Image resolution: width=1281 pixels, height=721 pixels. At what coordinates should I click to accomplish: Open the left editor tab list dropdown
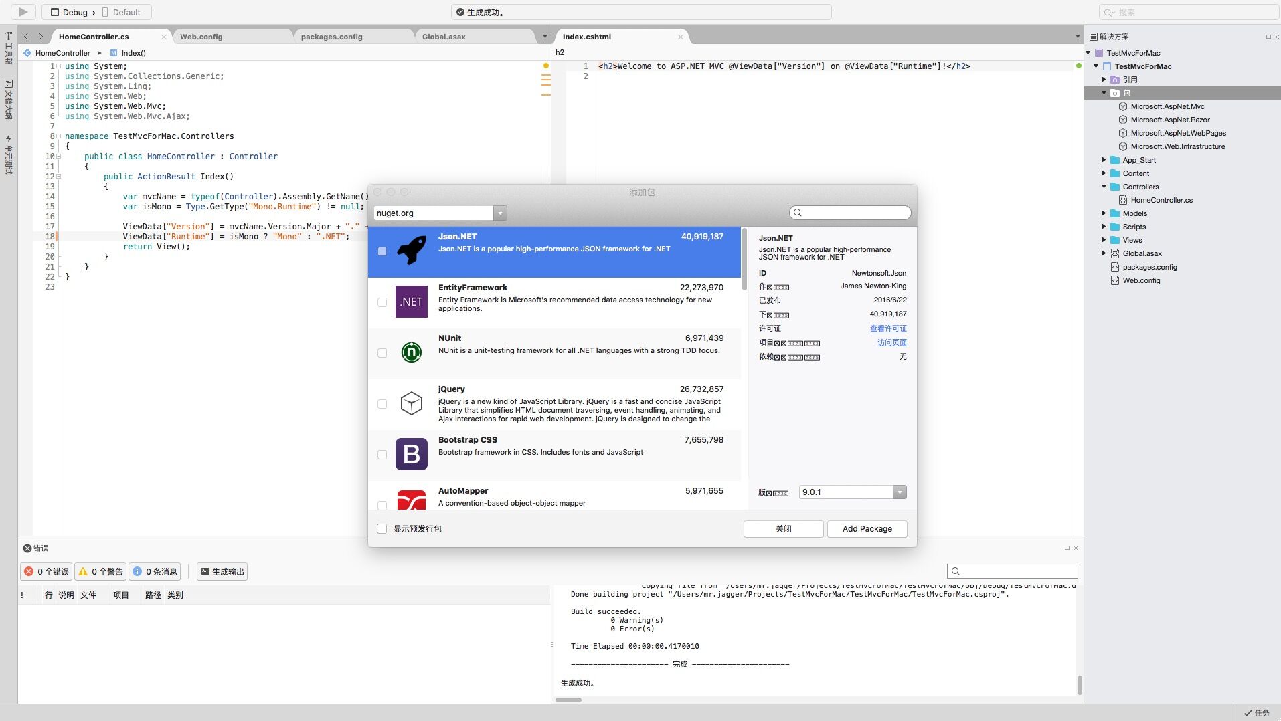pyautogui.click(x=544, y=37)
